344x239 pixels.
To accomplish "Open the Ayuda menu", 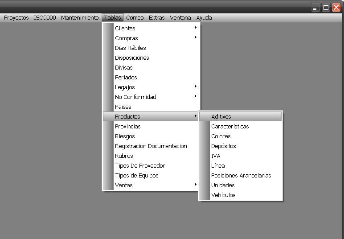I will coord(204,18).
